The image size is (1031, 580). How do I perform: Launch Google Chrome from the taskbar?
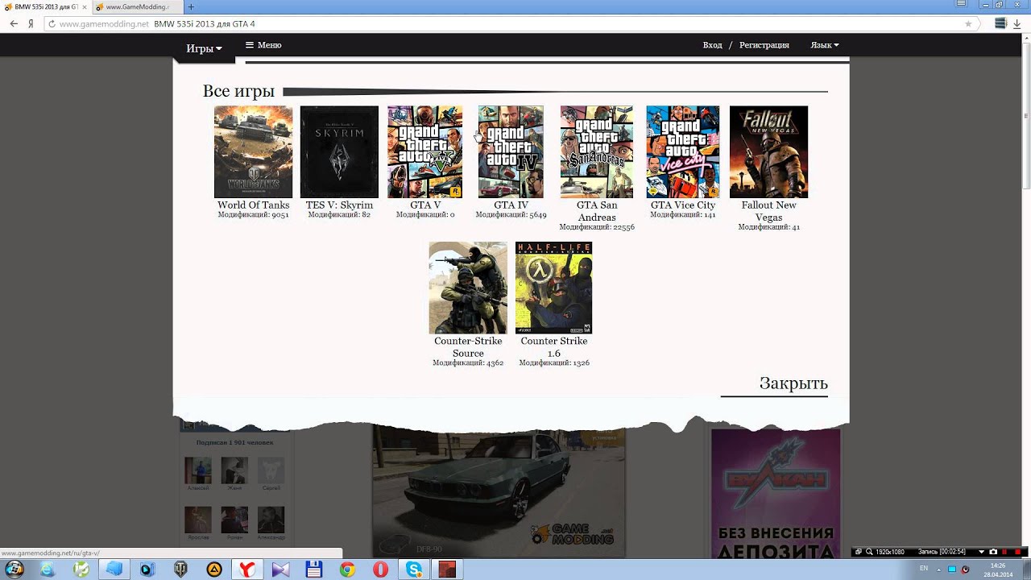tap(347, 570)
